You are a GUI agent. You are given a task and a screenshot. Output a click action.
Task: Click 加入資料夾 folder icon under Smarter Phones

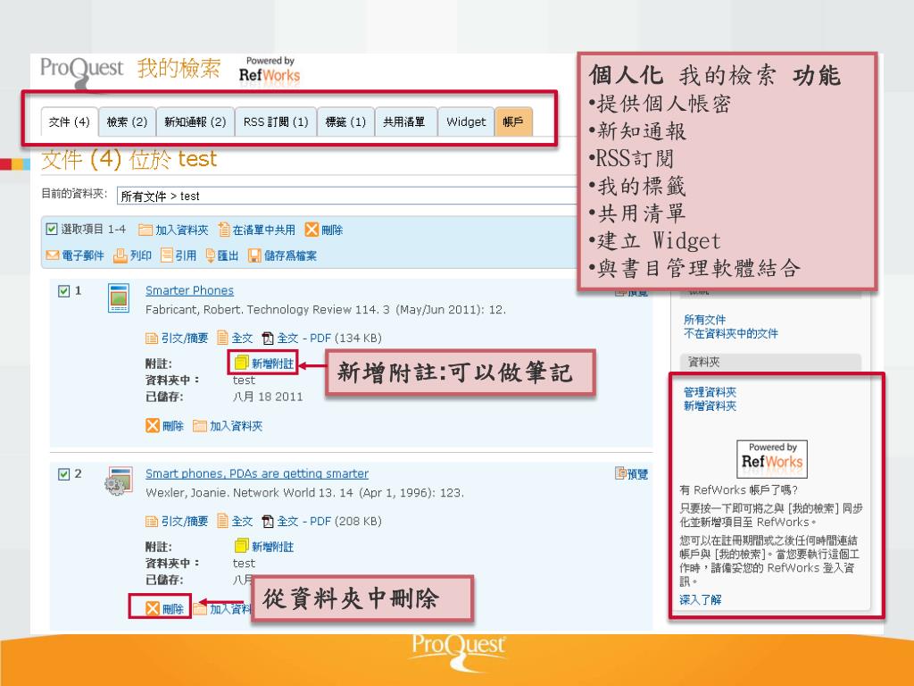tap(200, 426)
